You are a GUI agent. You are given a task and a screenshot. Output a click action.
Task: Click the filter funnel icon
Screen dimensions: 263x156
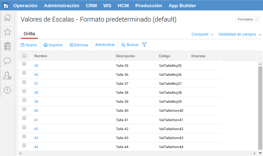pyautogui.click(x=144, y=45)
